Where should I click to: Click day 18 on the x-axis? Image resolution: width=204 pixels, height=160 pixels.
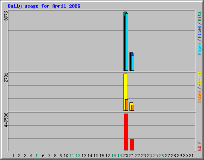pyautogui.click(x=114, y=156)
